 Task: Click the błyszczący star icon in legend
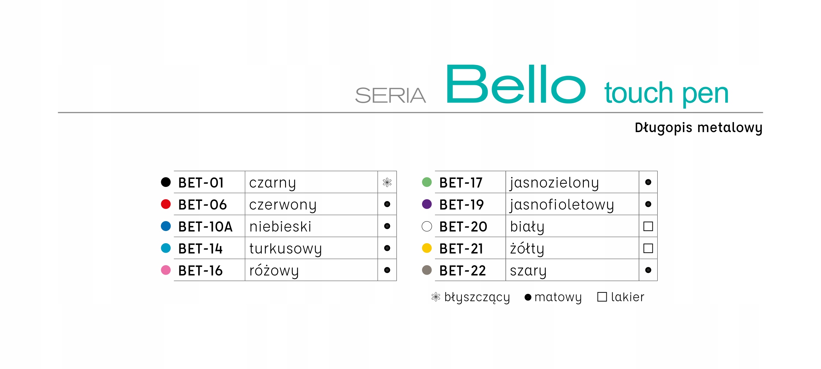coord(436,297)
